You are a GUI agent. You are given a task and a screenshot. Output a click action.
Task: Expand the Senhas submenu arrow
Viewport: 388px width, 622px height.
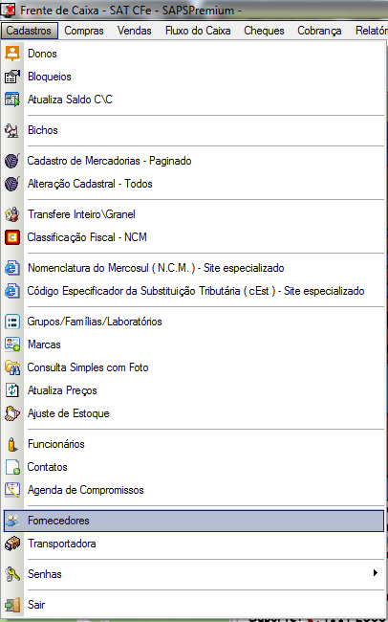pyautogui.click(x=375, y=572)
